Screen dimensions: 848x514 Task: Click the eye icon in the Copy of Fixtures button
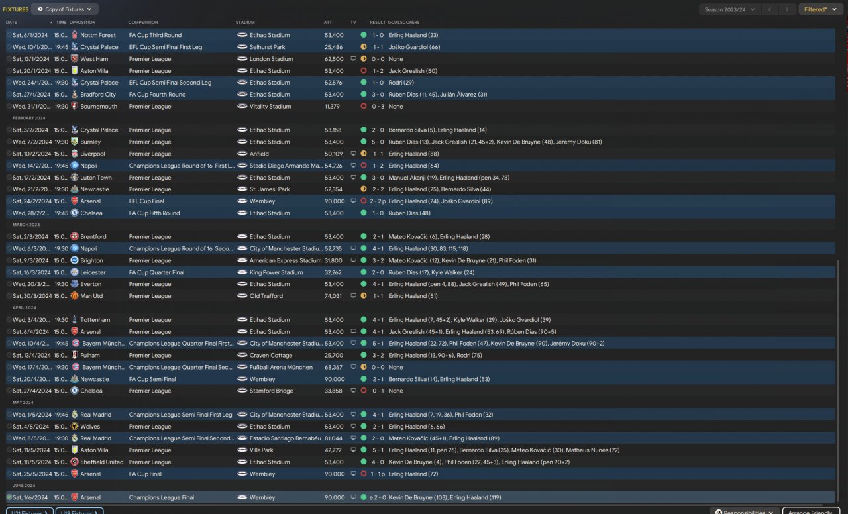pos(40,9)
